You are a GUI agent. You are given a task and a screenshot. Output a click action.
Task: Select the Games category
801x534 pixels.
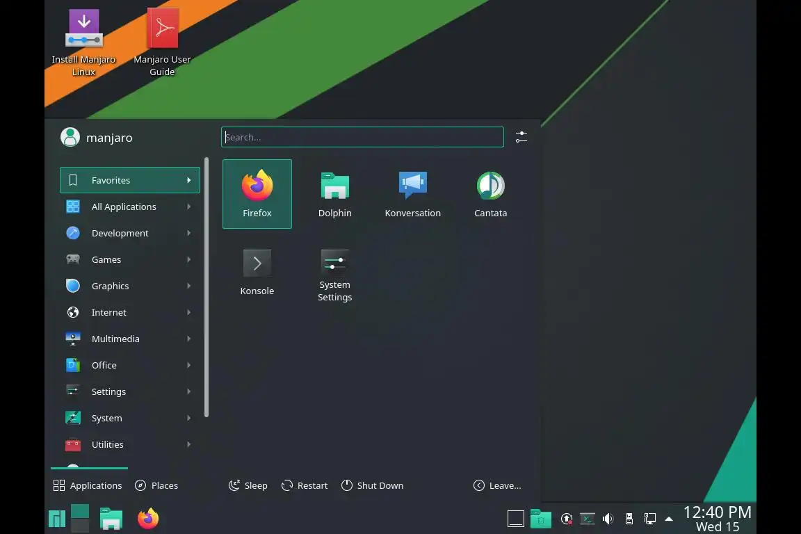130,259
